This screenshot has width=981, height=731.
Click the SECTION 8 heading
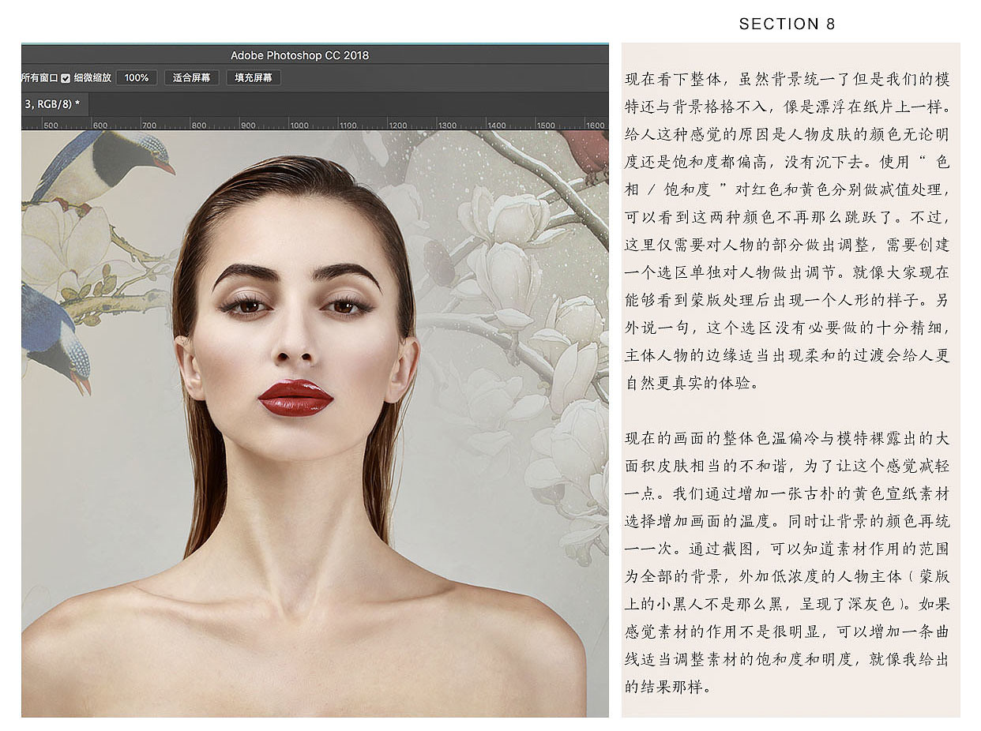point(787,24)
